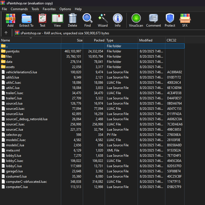The image size is (205, 205).
Task: Sort by Modified column header
Action: (x=152, y=40)
